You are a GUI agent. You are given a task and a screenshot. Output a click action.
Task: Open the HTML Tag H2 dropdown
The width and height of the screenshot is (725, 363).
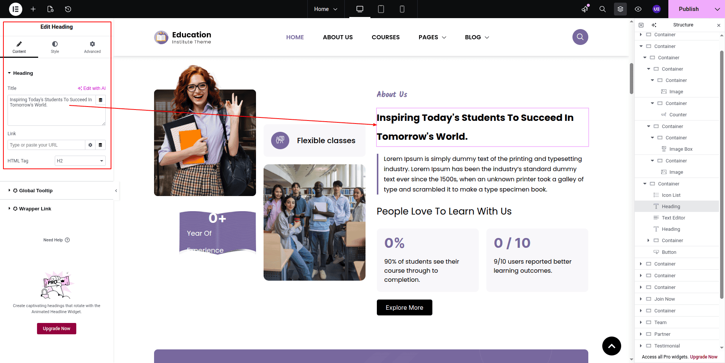click(x=80, y=161)
